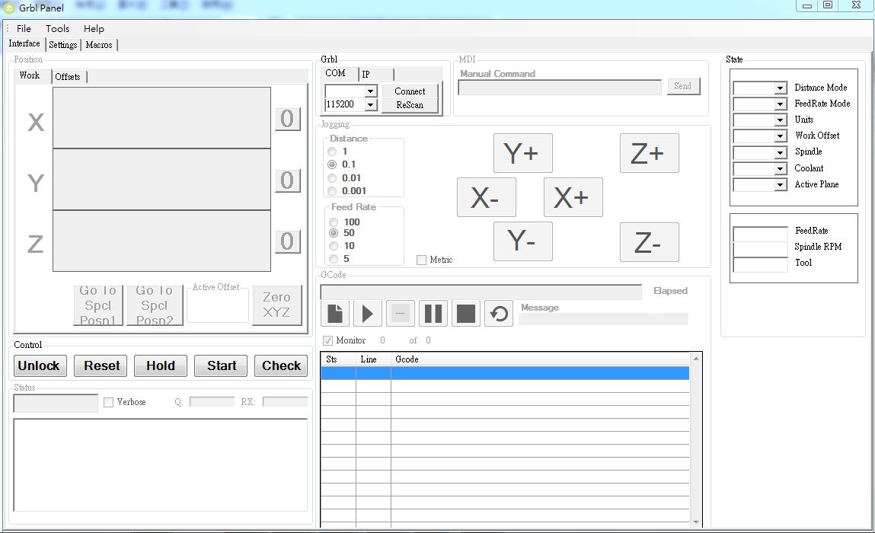
Task: Select jog distance 1
Action: tap(332, 152)
